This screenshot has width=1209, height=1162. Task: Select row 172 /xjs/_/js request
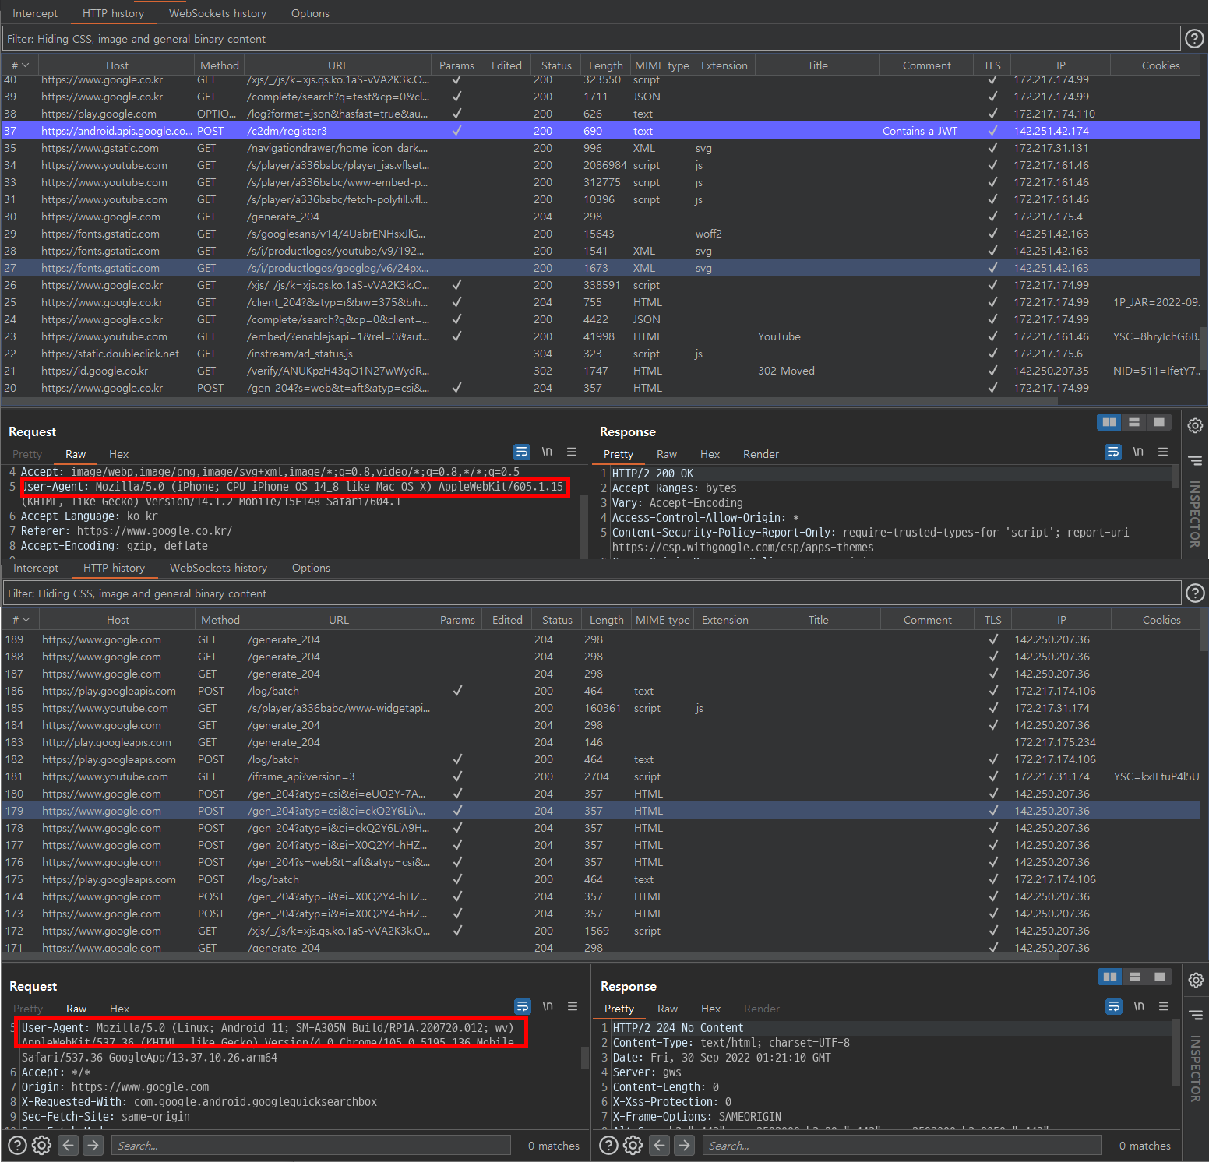[601, 931]
